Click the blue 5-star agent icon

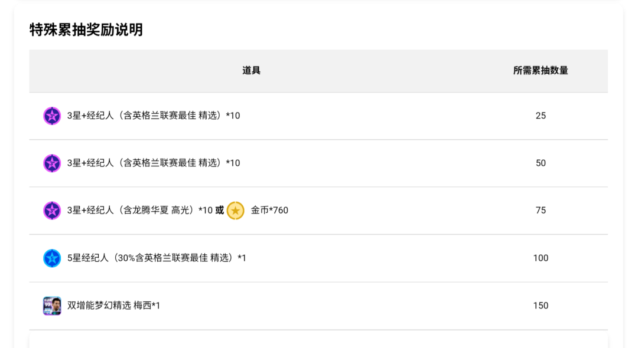point(52,258)
